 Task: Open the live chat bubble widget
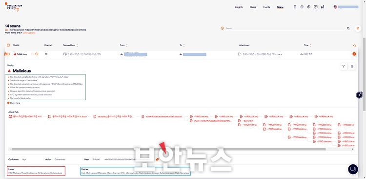pos(353,169)
